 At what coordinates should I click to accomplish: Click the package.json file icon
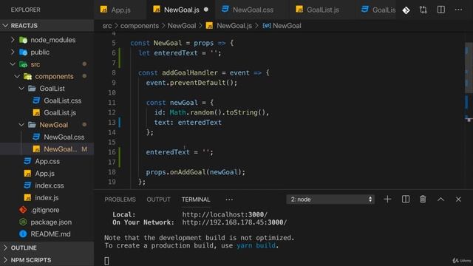pyautogui.click(x=23, y=222)
